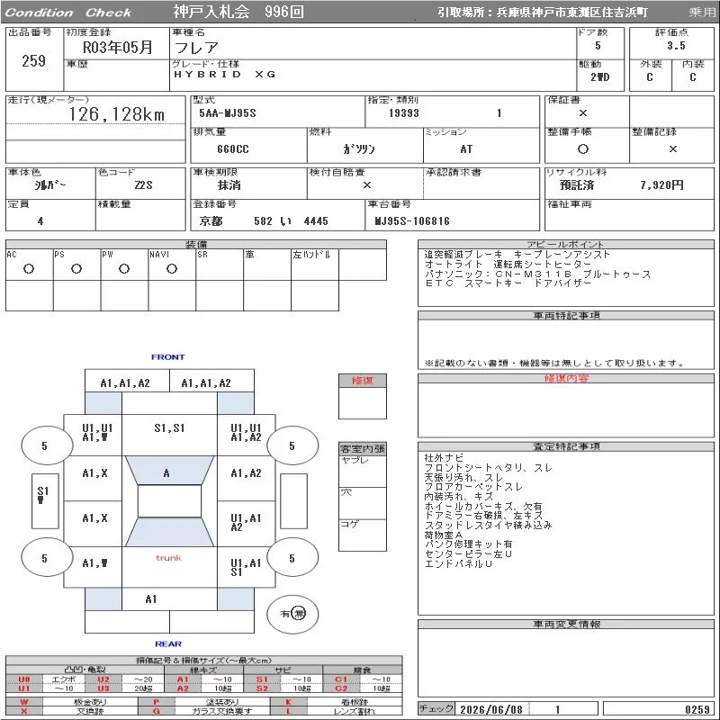Click the 検付自賠責 X mark
The height and width of the screenshot is (720, 720).
pos(367,185)
